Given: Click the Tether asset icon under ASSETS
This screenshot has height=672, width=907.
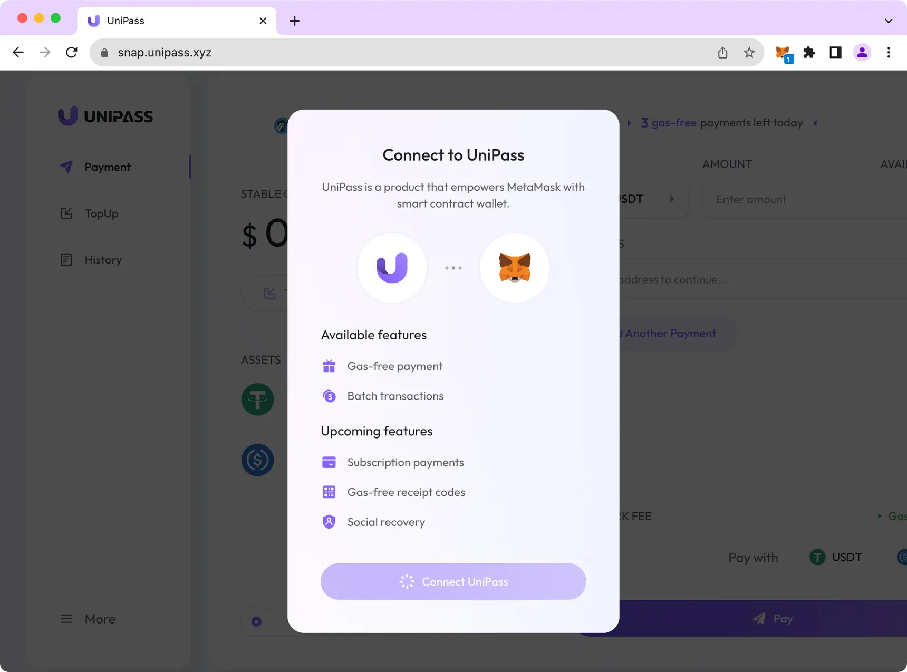Looking at the screenshot, I should click(x=258, y=399).
